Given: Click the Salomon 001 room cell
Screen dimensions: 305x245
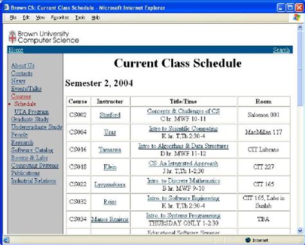Looking at the screenshot, I should click(264, 115).
